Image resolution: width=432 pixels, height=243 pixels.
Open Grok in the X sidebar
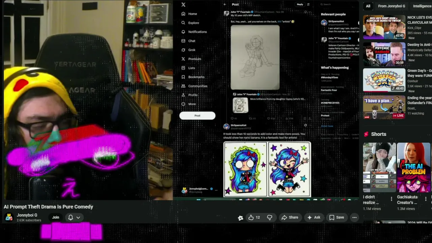click(x=188, y=50)
